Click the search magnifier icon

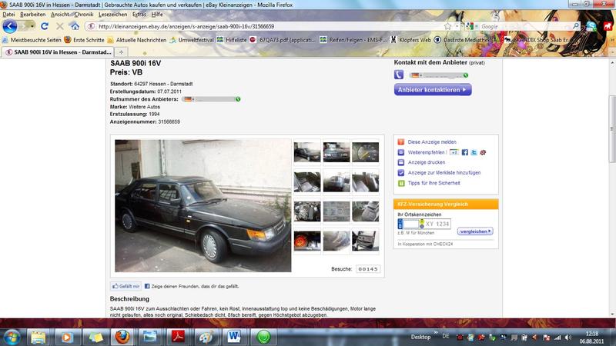tap(576, 26)
